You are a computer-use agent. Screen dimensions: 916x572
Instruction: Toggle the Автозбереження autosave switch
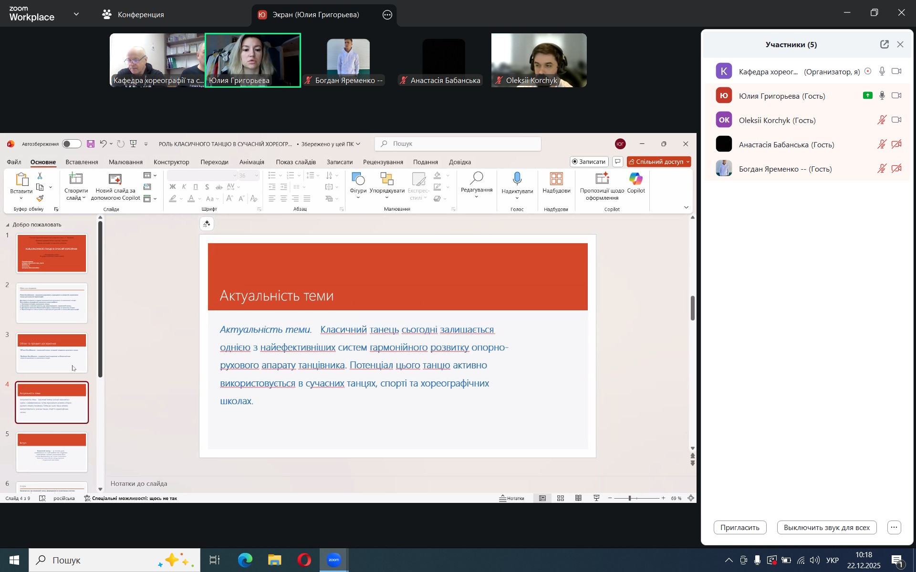tap(72, 144)
